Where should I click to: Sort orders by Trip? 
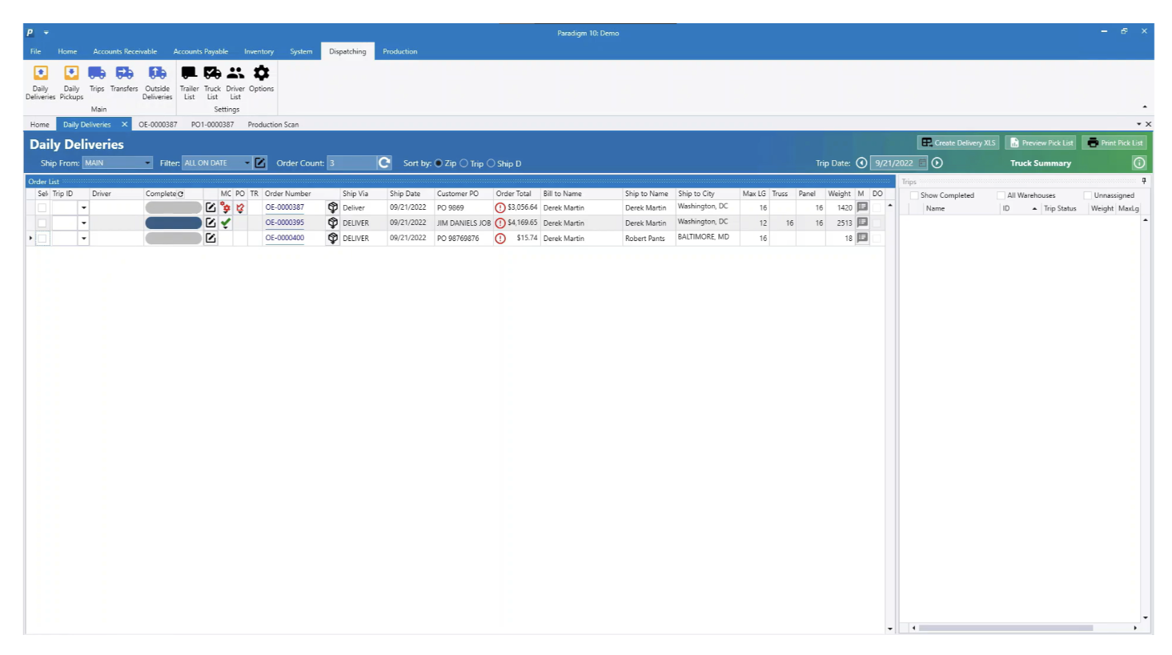coord(464,163)
